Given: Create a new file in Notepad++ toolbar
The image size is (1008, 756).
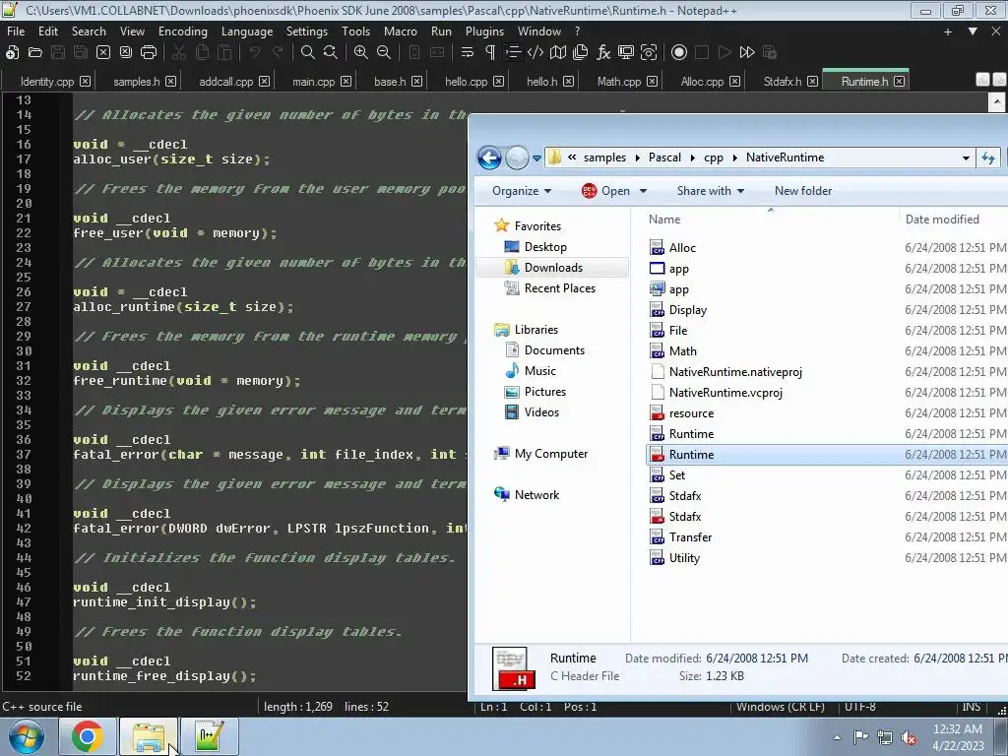Looking at the screenshot, I should pos(12,53).
